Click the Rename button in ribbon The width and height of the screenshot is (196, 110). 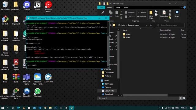click(141, 16)
